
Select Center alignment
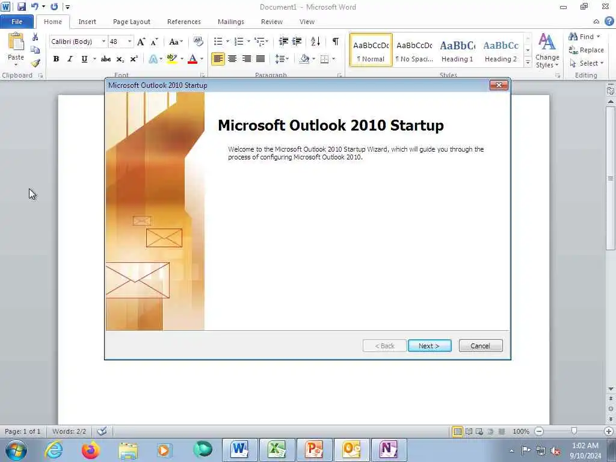click(232, 59)
